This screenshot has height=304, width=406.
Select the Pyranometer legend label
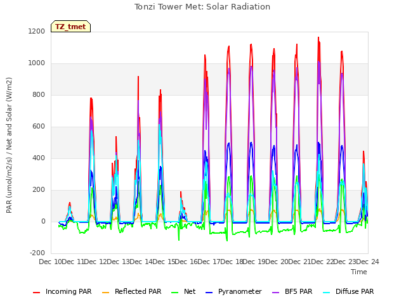pos(240,291)
